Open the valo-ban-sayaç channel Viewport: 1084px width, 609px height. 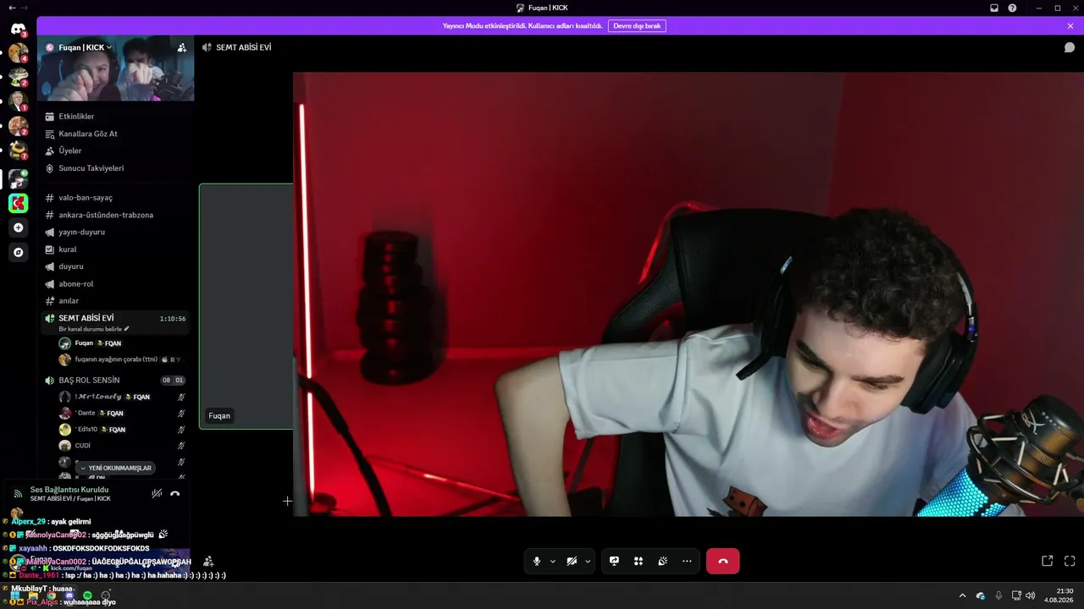(x=115, y=198)
